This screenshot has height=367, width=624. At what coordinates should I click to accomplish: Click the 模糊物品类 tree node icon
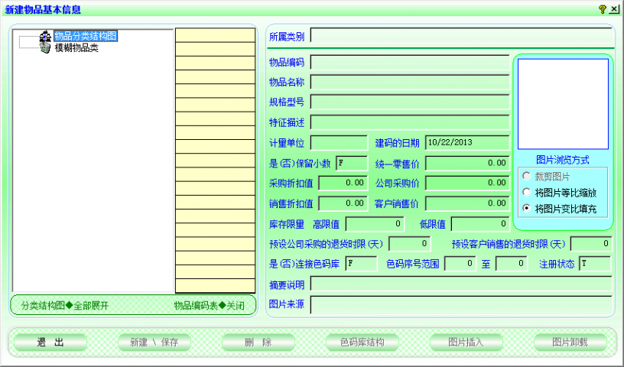pos(46,47)
